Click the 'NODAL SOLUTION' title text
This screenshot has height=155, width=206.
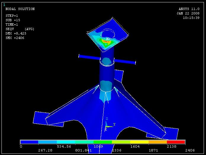click(20, 9)
